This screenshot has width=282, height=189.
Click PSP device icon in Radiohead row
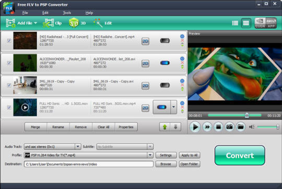click(165, 41)
